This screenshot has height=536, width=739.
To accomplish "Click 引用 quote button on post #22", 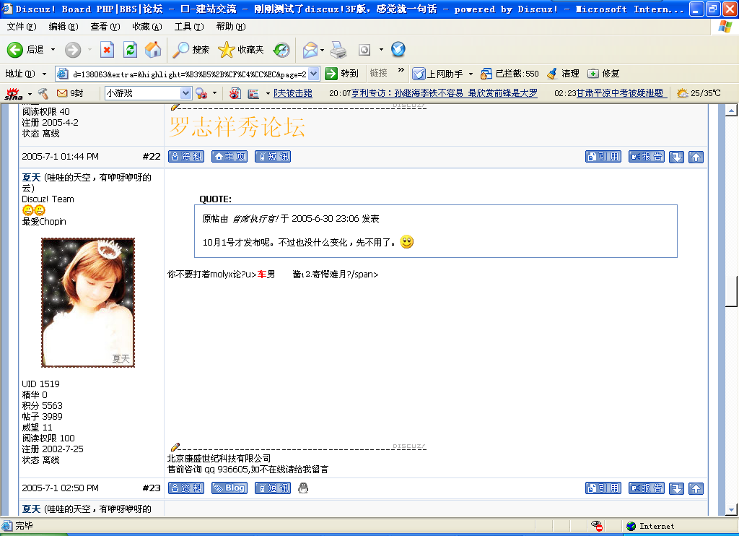I will pyautogui.click(x=603, y=157).
